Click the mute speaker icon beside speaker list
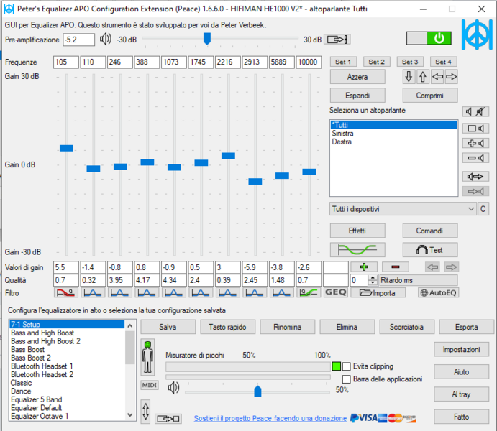The height and width of the screenshot is (431, 497). (x=477, y=111)
